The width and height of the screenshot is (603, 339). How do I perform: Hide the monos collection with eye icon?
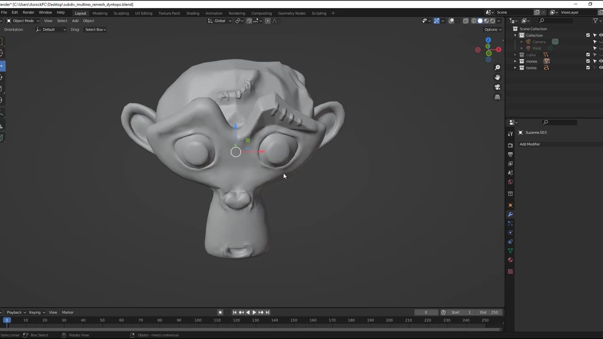601,61
